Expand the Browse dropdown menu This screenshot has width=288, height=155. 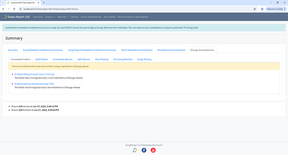pyautogui.click(x=50, y=17)
